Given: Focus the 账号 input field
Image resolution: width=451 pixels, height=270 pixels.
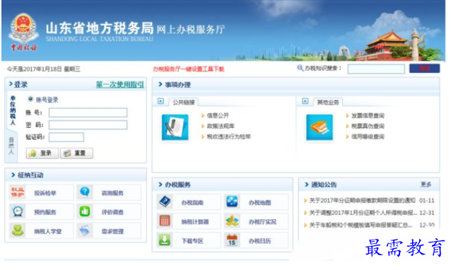Looking at the screenshot, I should (88, 112).
